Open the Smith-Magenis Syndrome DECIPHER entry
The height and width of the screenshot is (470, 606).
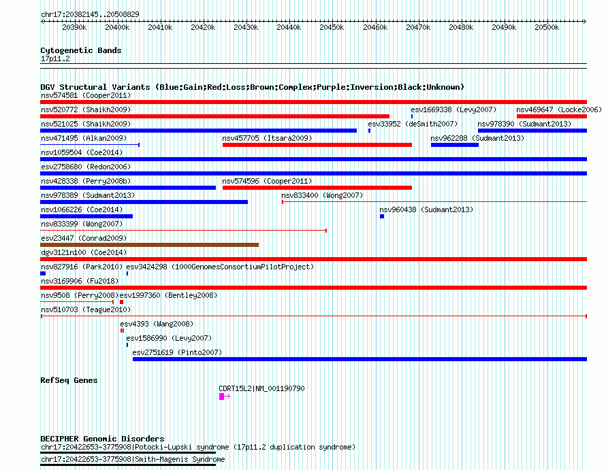(x=133, y=460)
